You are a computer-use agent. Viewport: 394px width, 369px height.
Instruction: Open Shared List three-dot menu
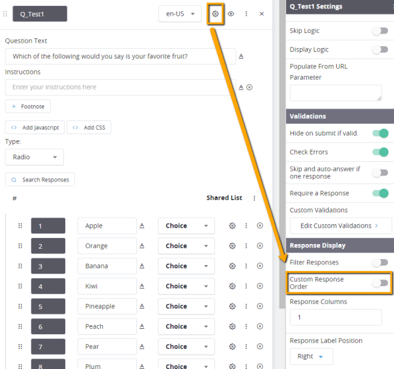click(254, 198)
